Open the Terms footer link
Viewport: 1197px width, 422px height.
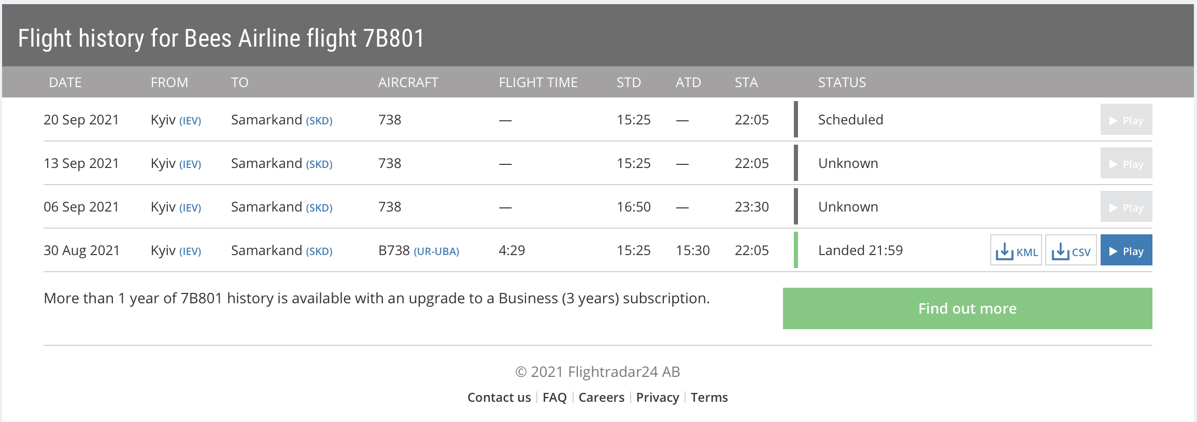(x=709, y=398)
